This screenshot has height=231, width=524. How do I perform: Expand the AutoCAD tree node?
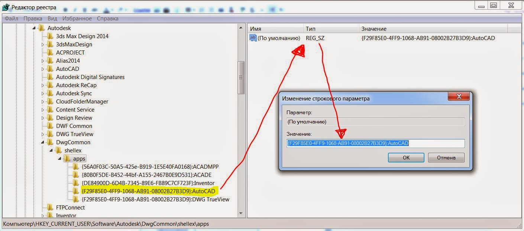(42, 69)
